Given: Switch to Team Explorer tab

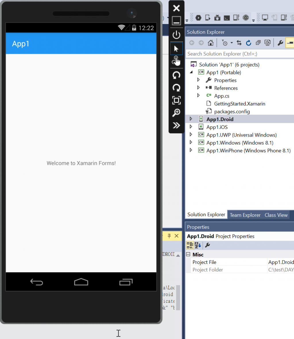Looking at the screenshot, I should pos(245,215).
